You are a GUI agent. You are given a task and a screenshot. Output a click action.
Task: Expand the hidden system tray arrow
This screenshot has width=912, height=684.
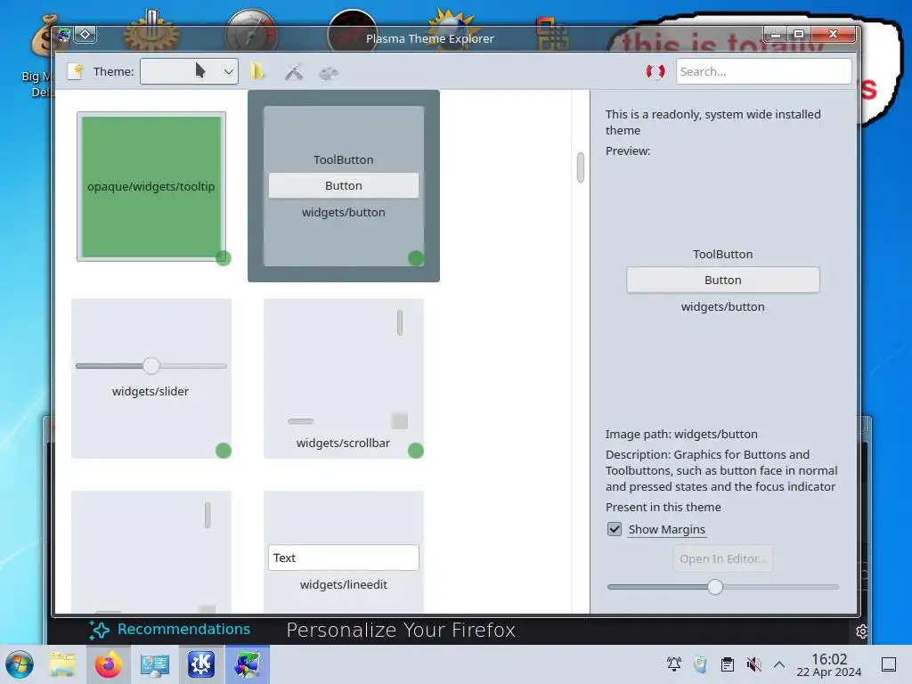(779, 664)
